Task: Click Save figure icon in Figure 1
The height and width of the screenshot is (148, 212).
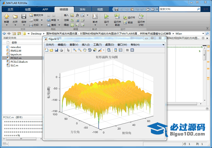Action: [57, 50]
